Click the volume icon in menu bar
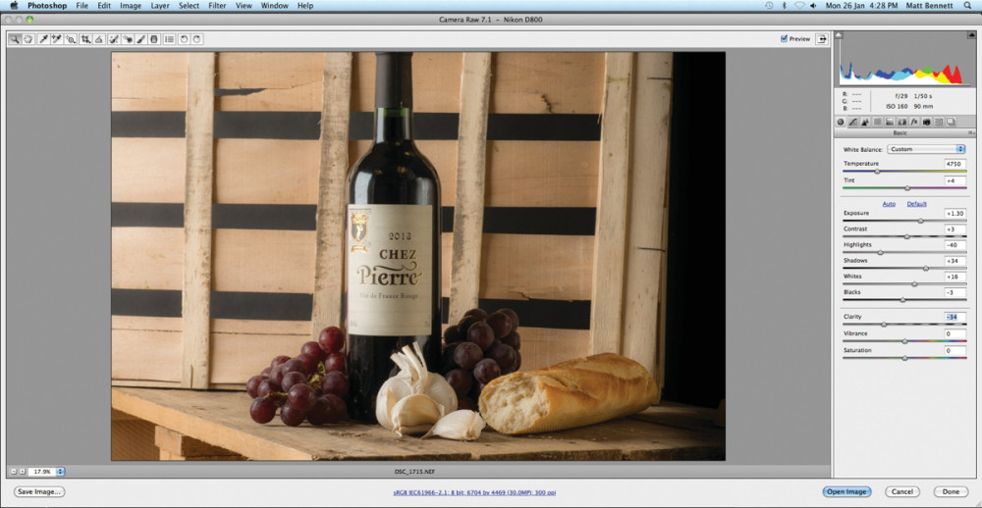 pos(813,6)
